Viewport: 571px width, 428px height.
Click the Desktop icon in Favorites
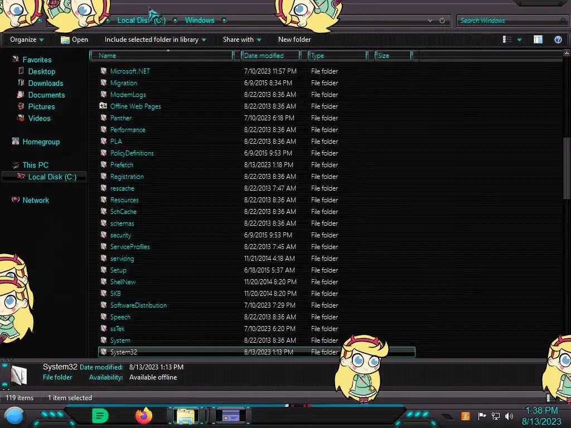(21, 71)
